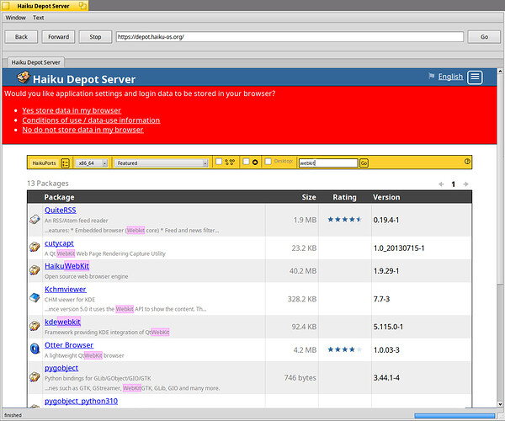
Task: Open the Window menu
Action: (x=15, y=18)
